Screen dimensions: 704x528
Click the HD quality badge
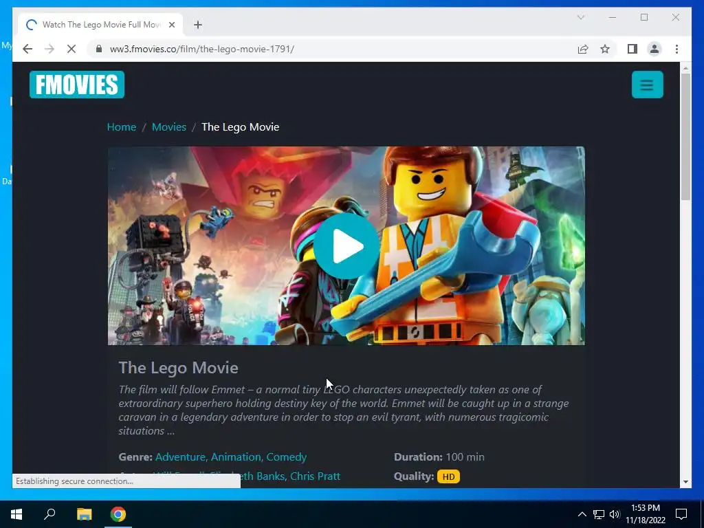coord(448,477)
